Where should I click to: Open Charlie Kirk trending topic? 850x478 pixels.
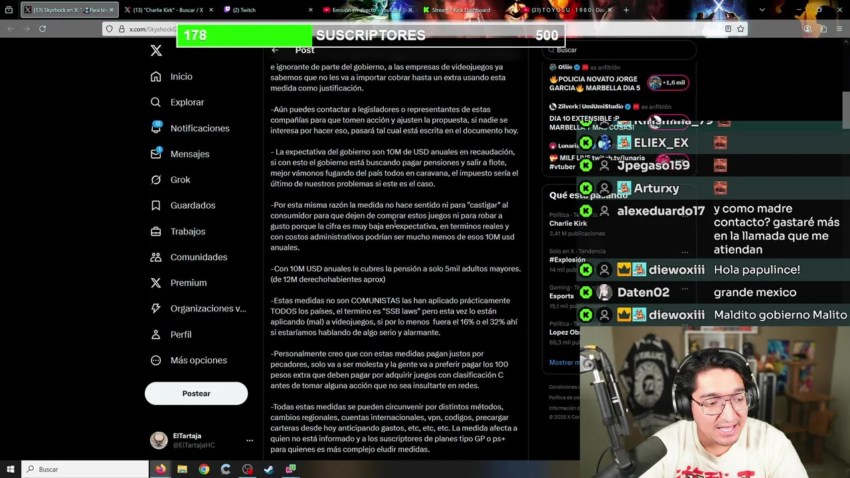pos(568,224)
